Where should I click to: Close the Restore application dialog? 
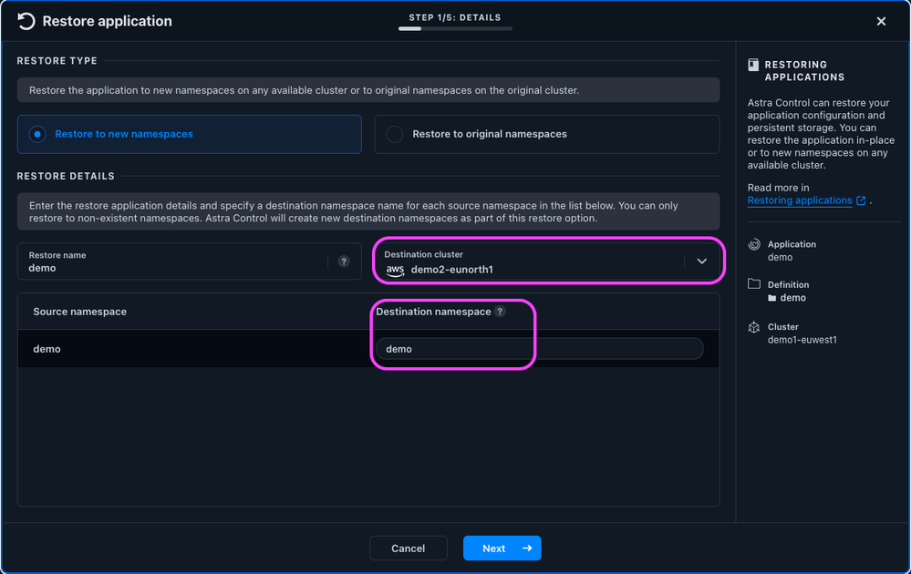point(881,22)
